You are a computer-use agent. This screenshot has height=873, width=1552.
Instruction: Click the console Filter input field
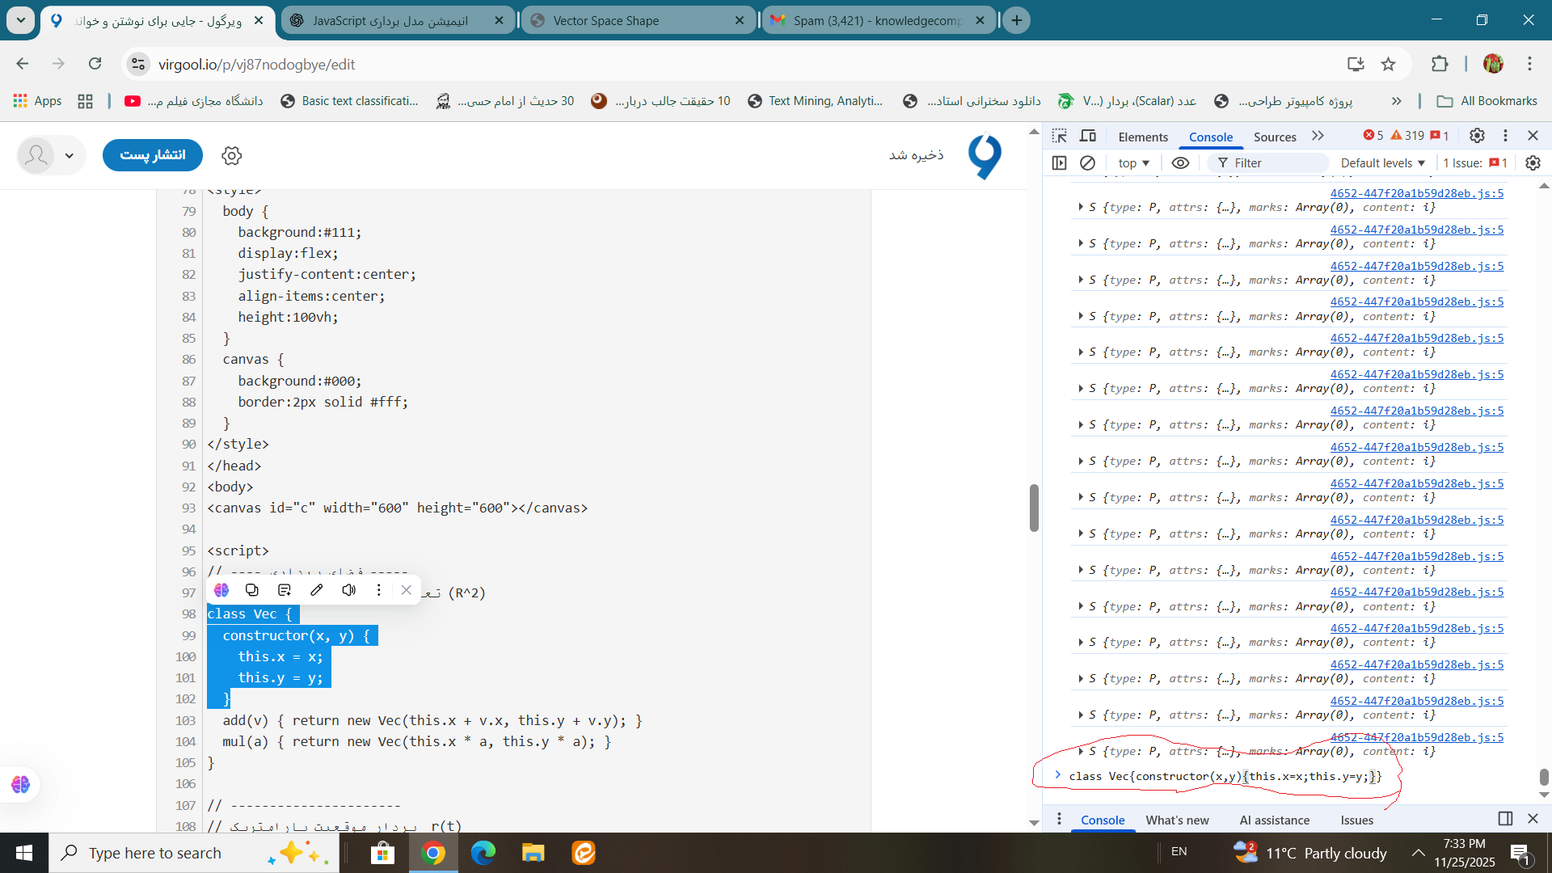[1277, 162]
